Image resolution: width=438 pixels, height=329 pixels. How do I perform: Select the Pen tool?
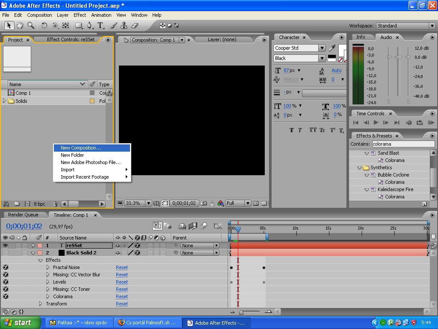[90, 26]
